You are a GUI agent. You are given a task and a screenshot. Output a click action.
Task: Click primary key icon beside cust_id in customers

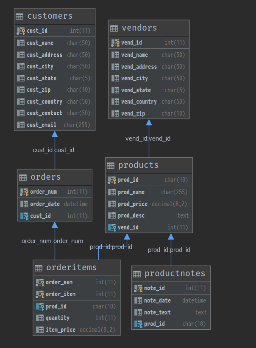[x=21, y=31]
